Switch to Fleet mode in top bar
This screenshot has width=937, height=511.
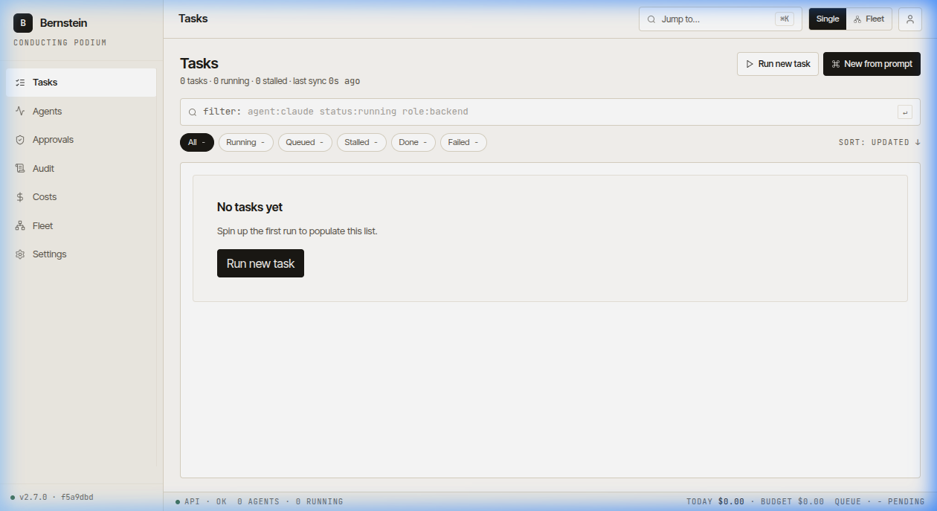pos(869,19)
